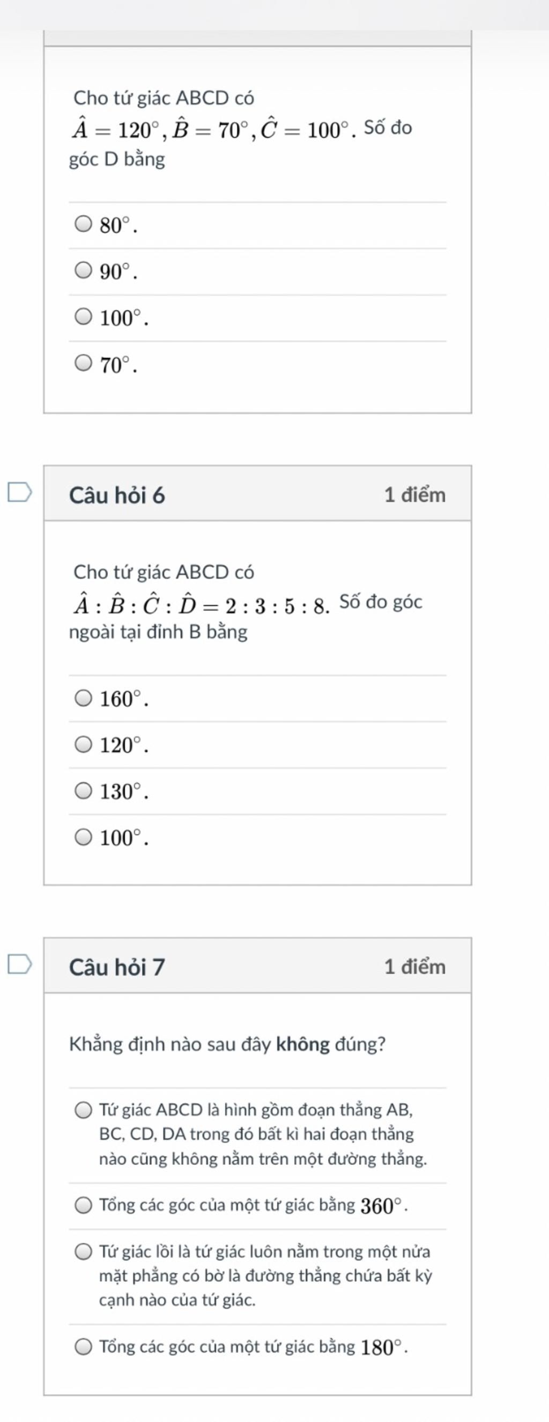Flag question 7 with bookmark icon
Image resolution: width=549 pixels, height=1422 pixels.
point(20,964)
